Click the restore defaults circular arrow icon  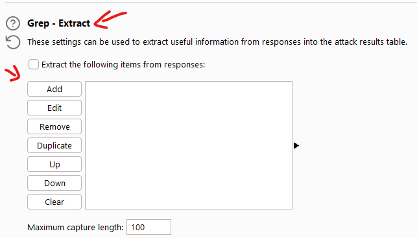(x=13, y=42)
